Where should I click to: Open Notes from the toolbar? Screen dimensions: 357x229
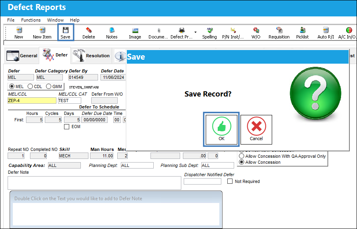click(112, 33)
